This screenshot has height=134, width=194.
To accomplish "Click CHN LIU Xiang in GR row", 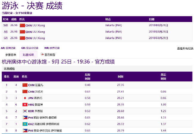I will (35, 38).
